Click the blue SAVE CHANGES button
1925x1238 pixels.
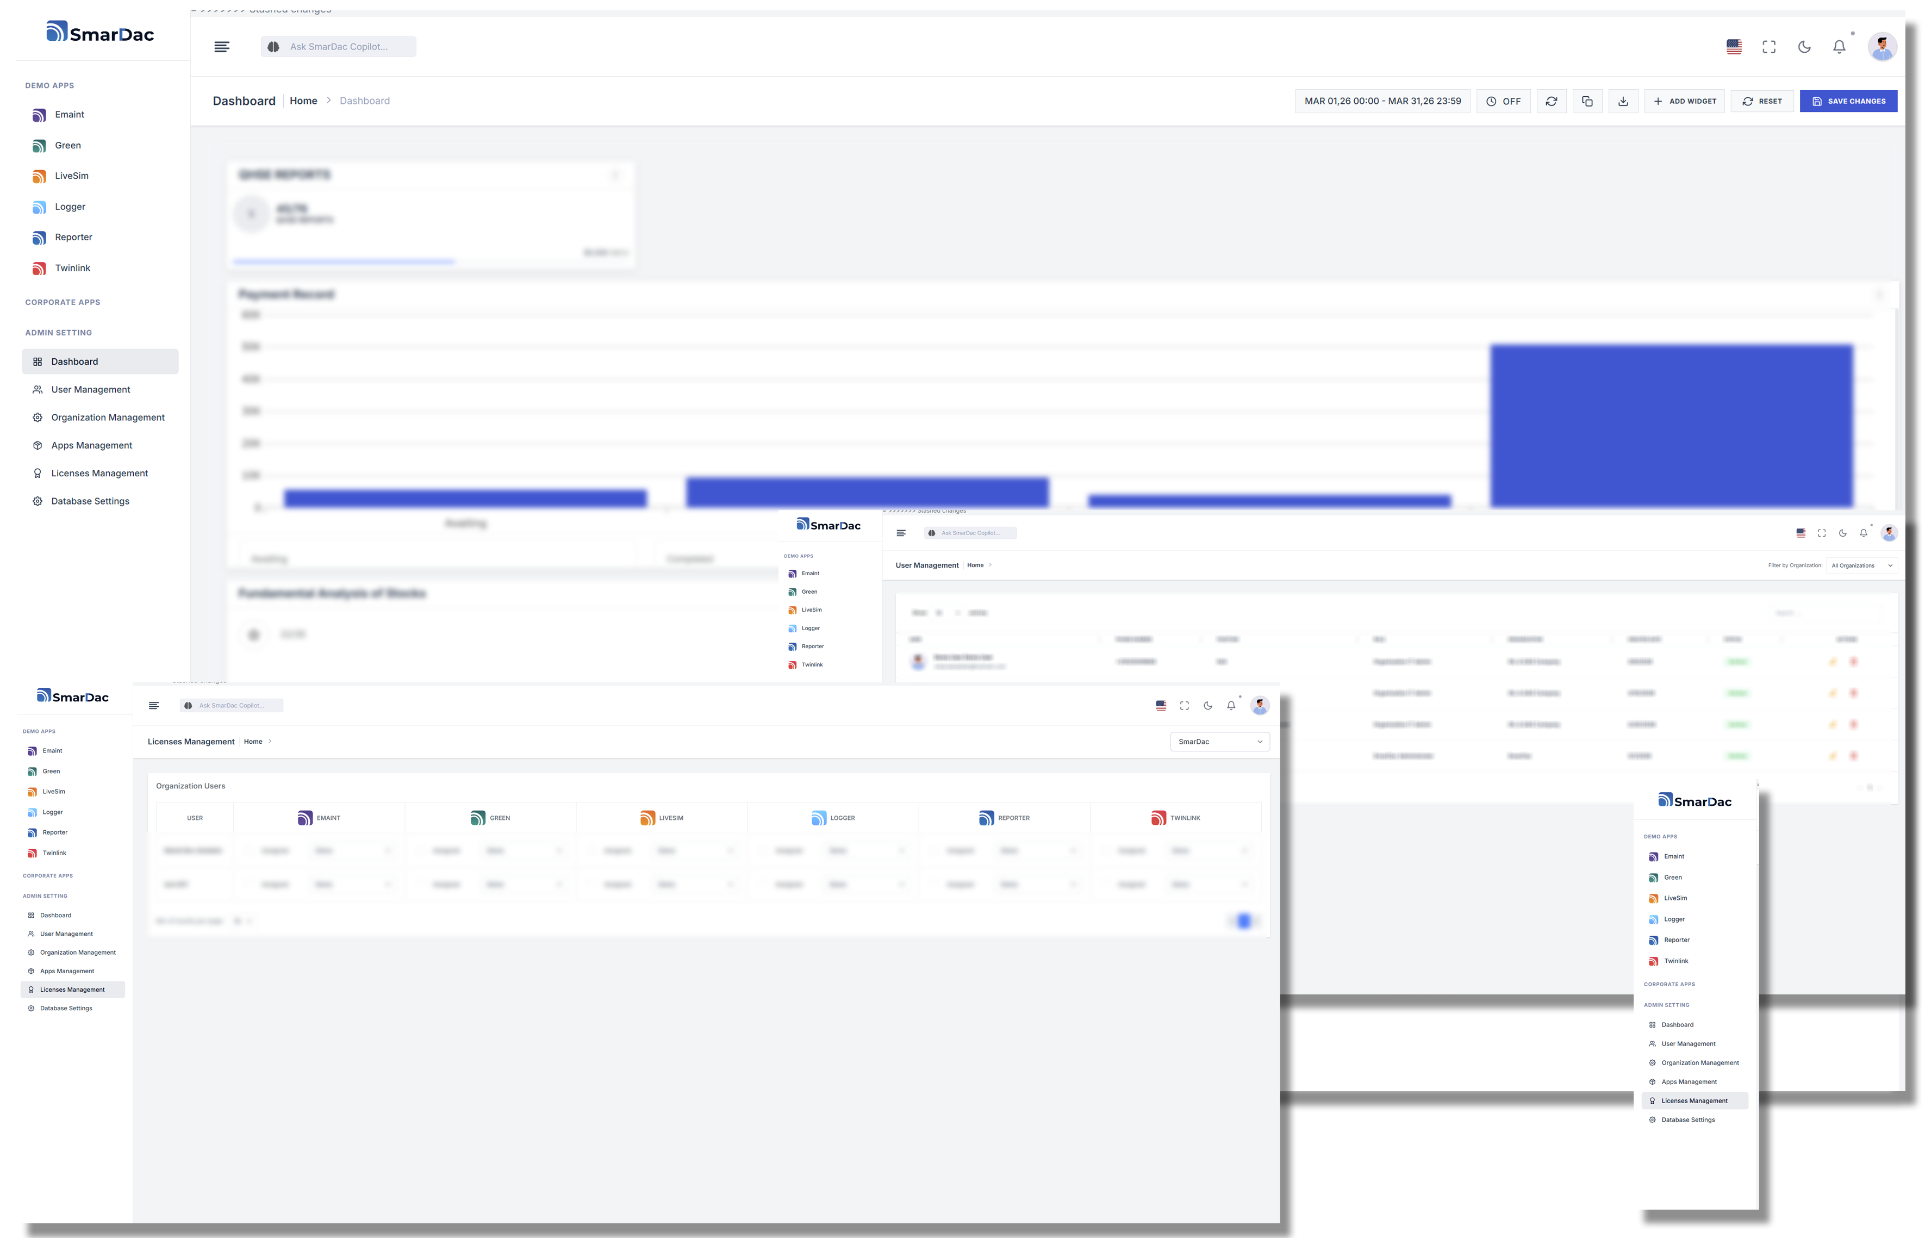click(x=1848, y=101)
